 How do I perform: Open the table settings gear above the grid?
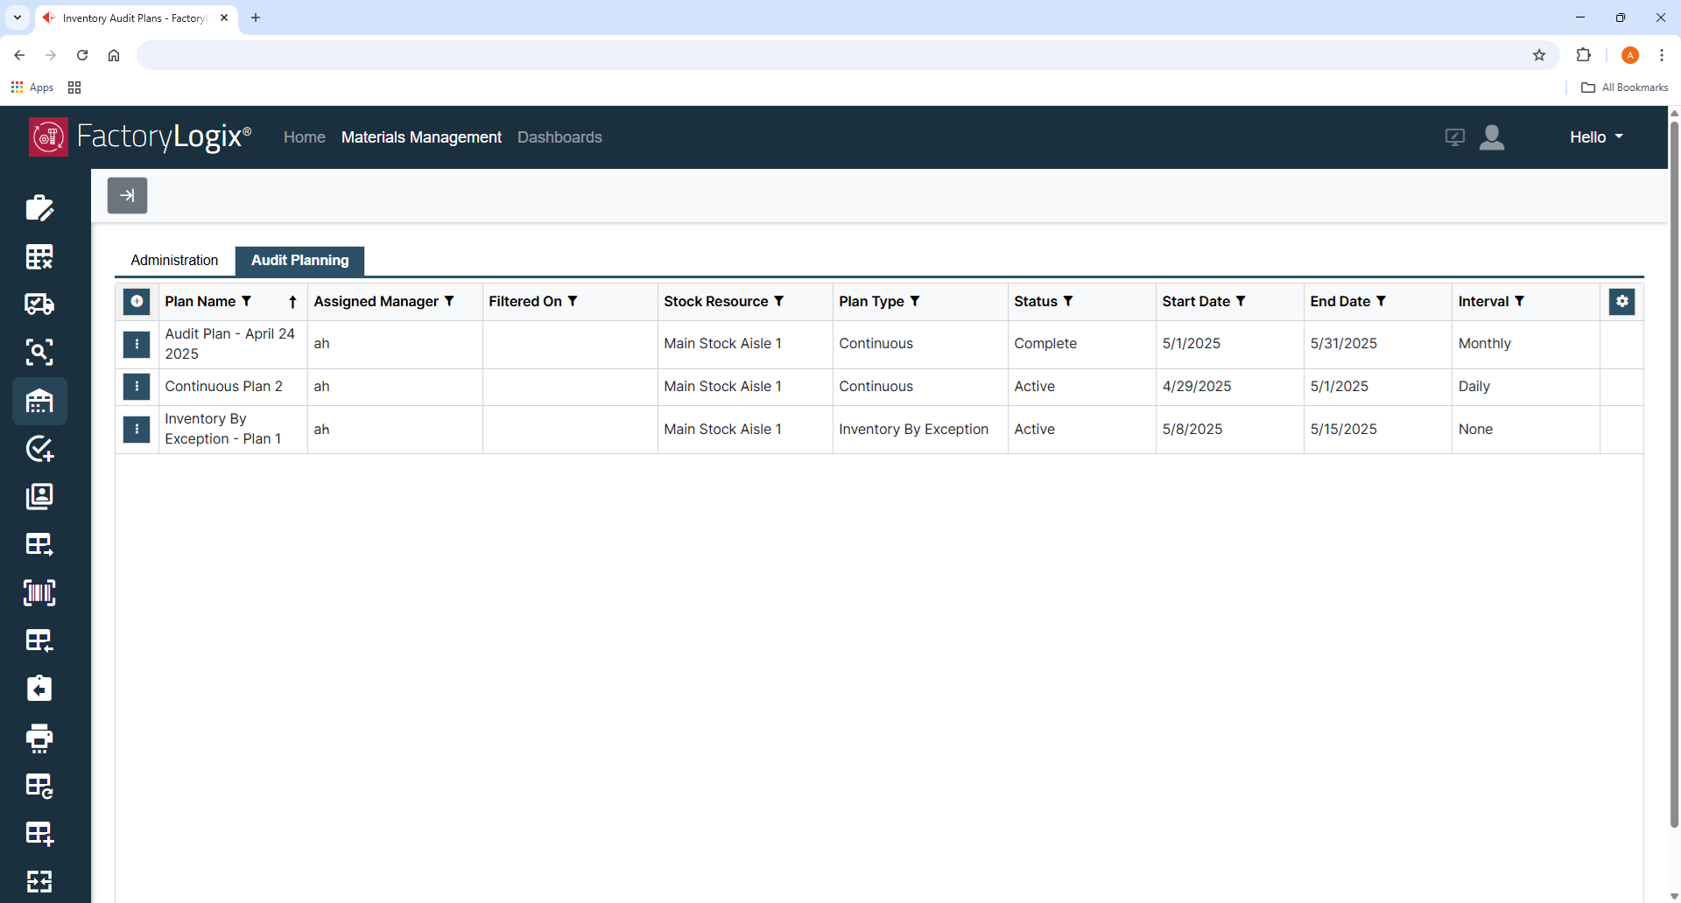tap(1622, 301)
